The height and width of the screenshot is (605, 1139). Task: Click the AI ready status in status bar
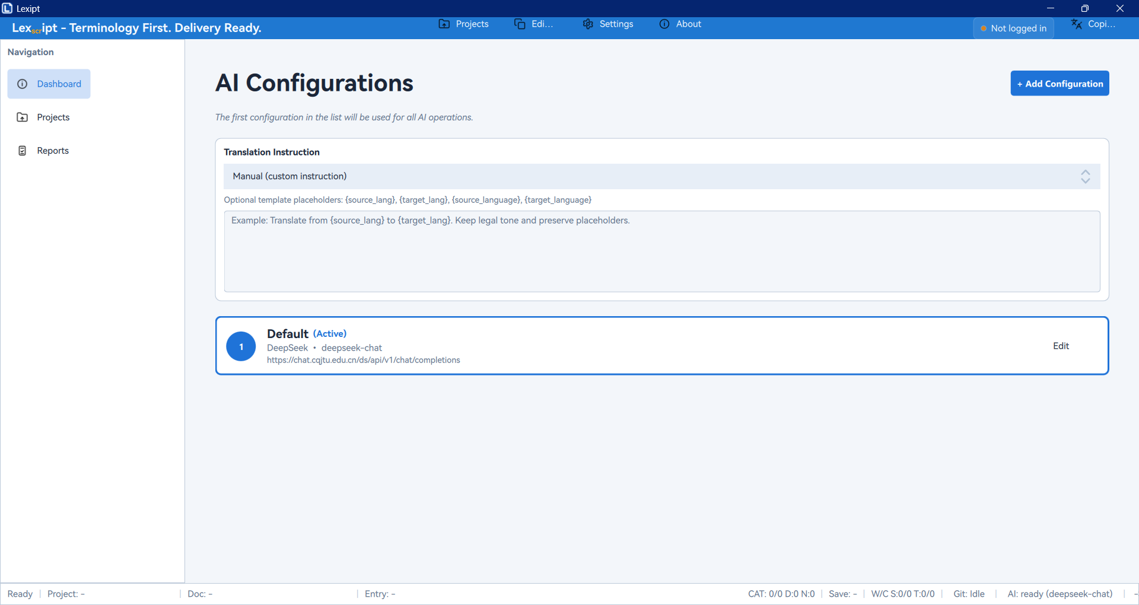(1060, 594)
